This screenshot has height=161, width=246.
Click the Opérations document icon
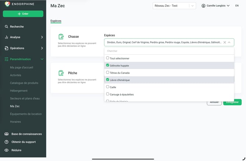tap(6, 48)
